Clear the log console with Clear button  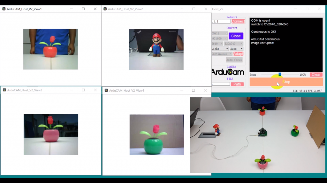coord(316,75)
